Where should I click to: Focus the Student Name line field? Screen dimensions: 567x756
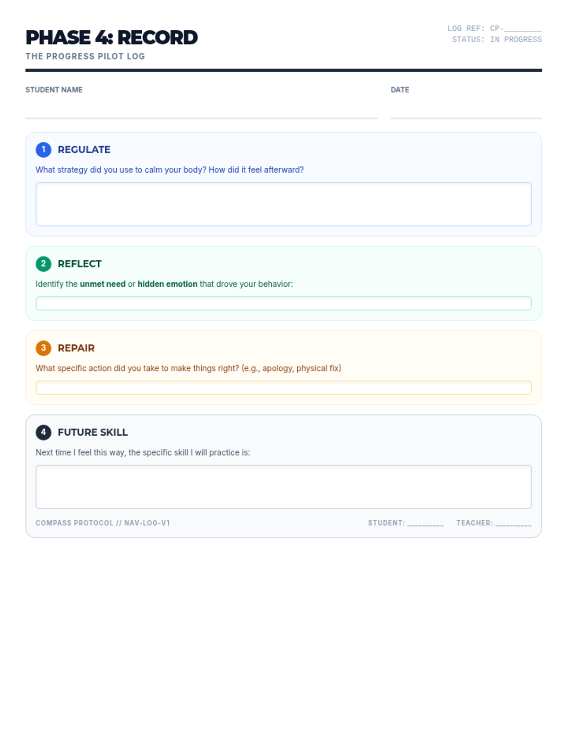point(202,108)
